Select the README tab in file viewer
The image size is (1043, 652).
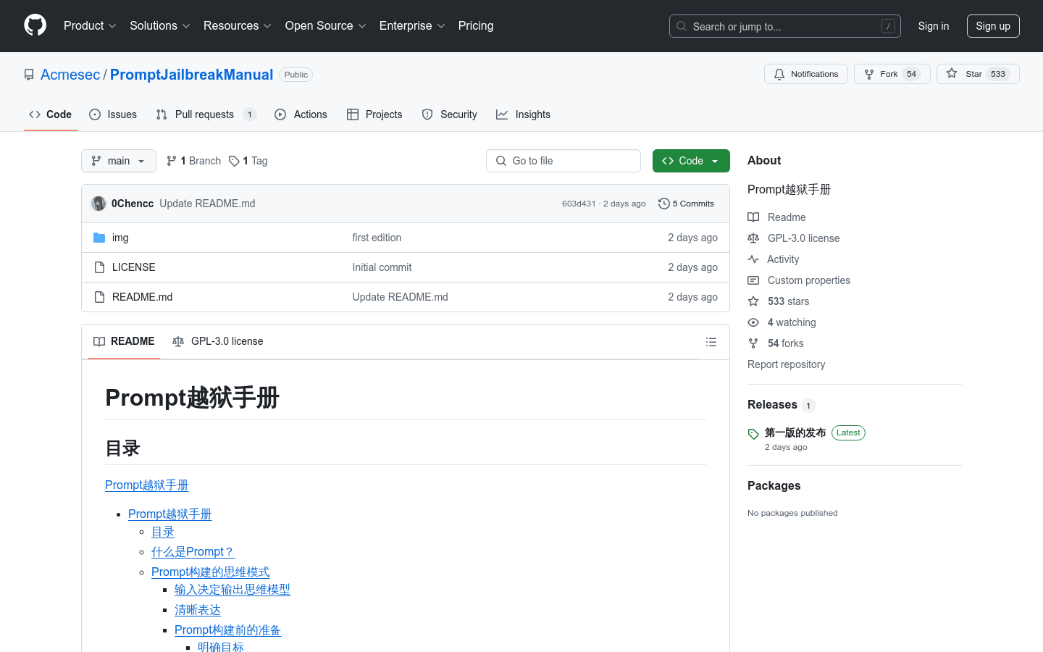pos(124,341)
